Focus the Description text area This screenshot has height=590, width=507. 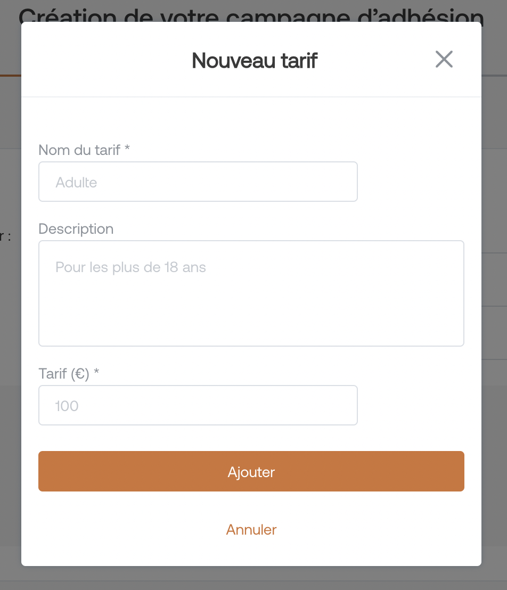[251, 293]
